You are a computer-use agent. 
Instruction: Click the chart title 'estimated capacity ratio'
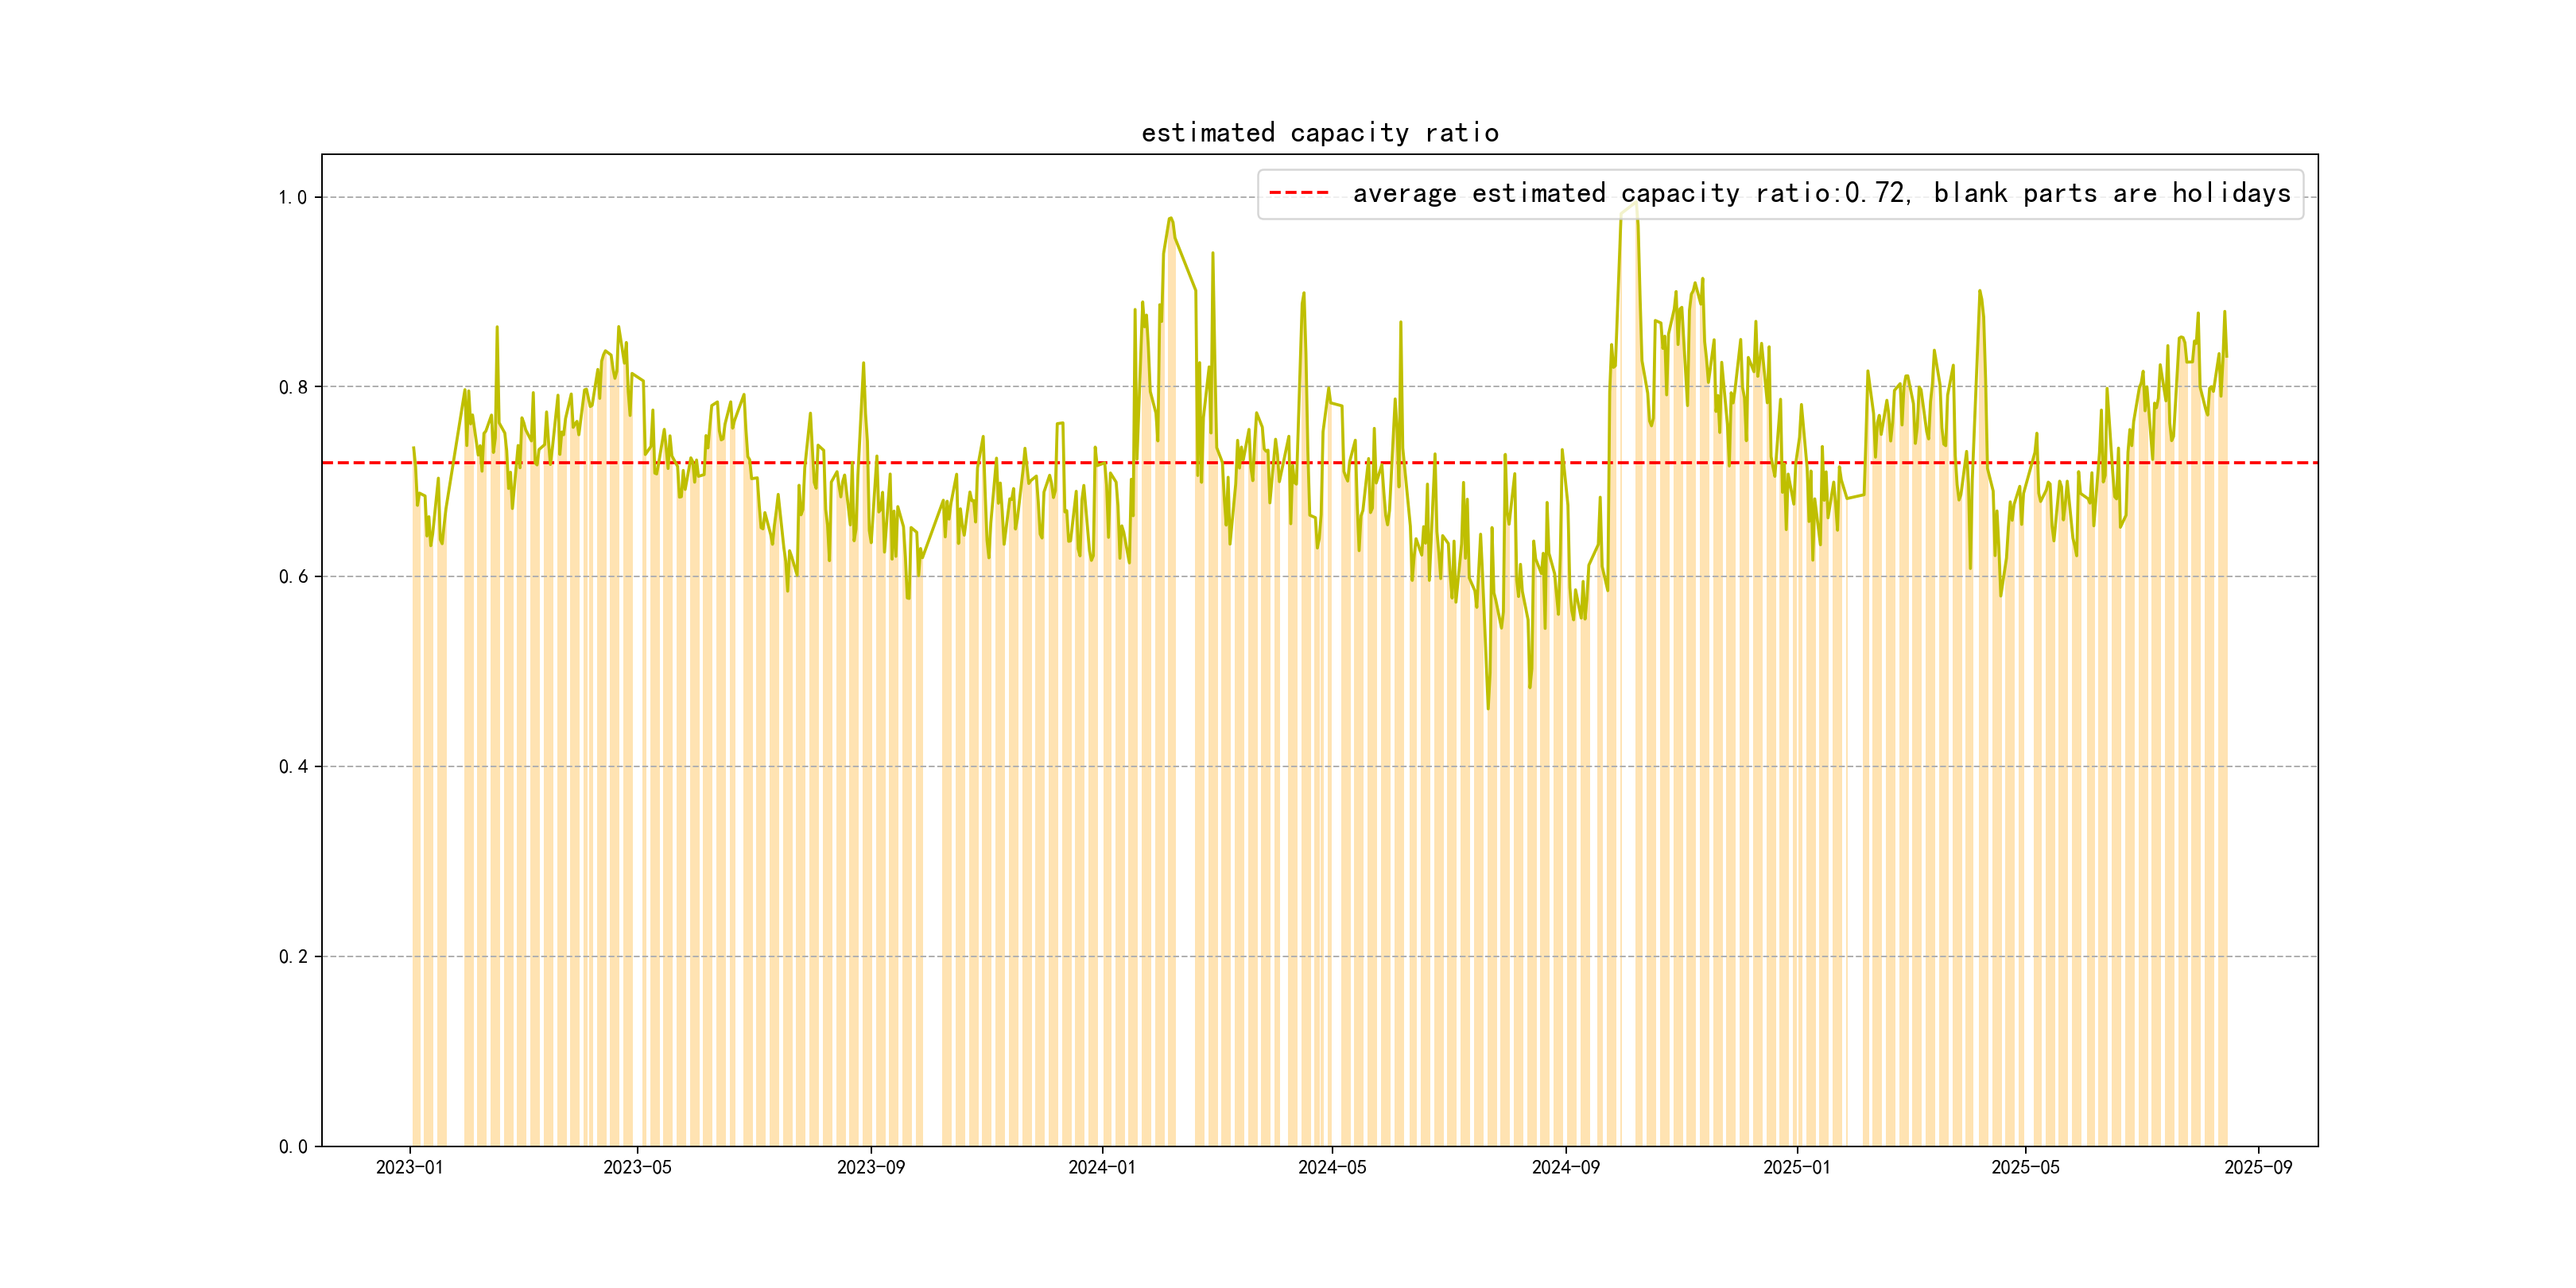click(1319, 133)
